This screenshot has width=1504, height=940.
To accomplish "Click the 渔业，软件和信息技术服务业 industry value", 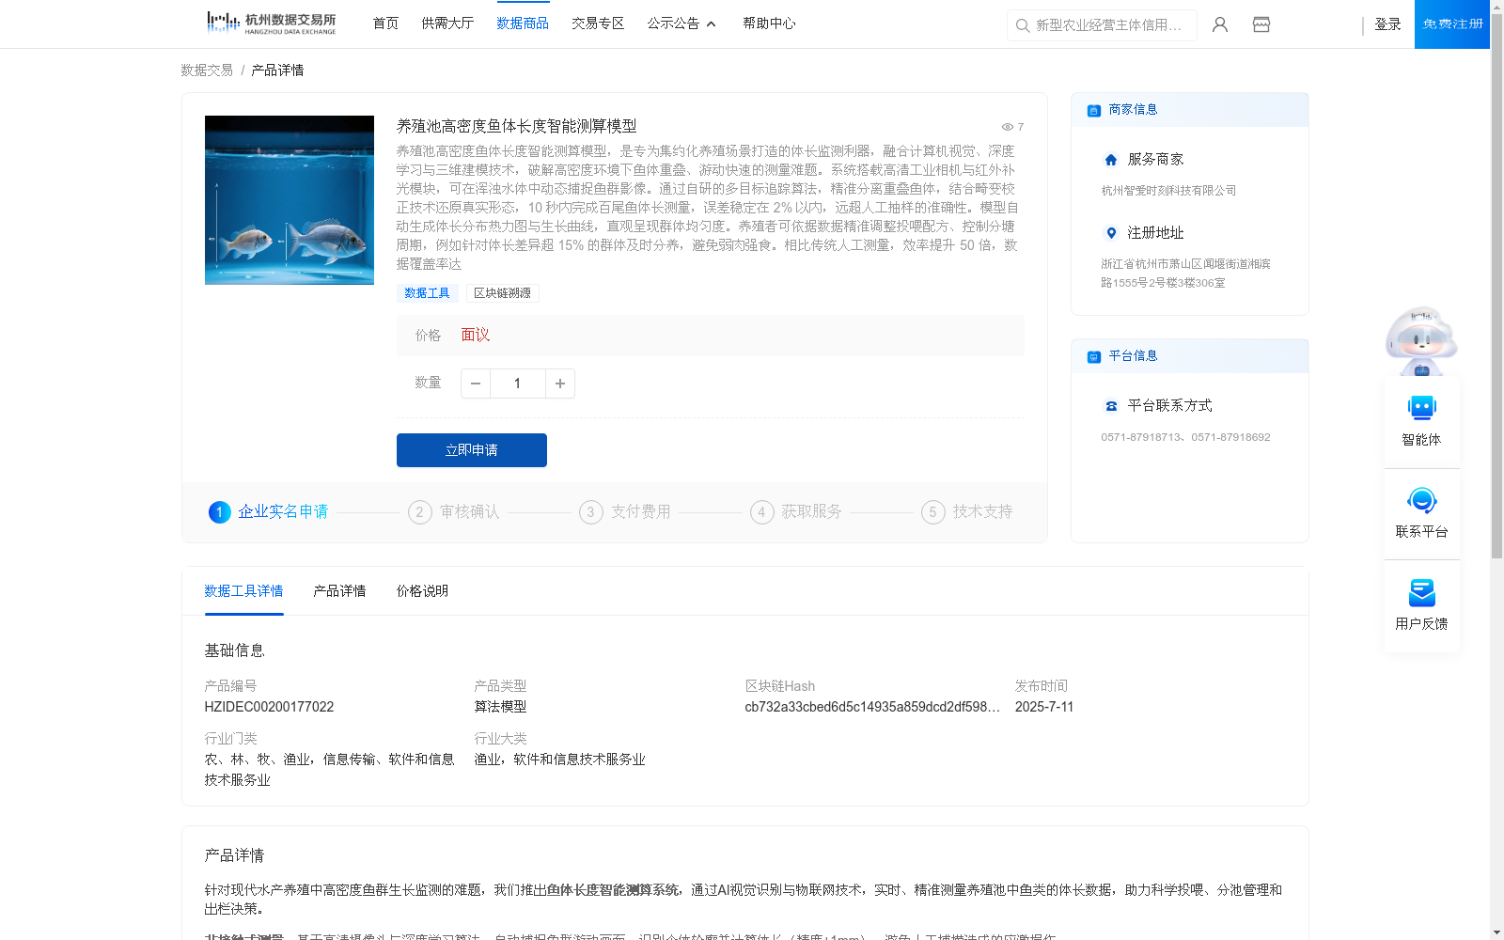I will click(559, 760).
